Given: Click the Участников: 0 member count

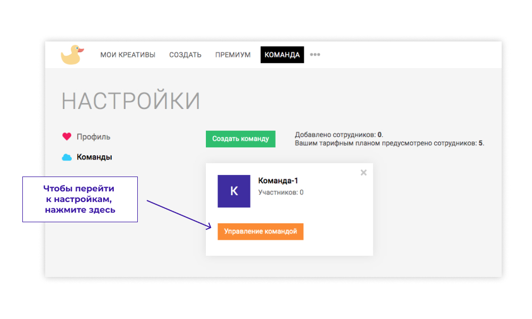Looking at the screenshot, I should [280, 192].
